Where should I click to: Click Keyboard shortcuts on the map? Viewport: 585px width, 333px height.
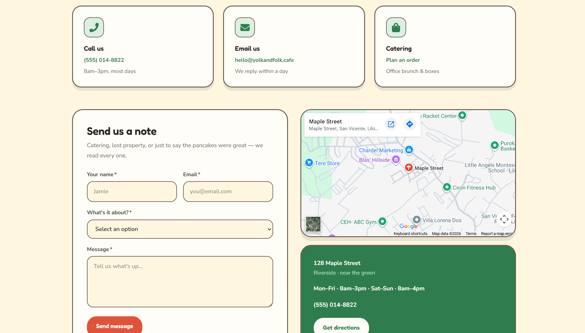pyautogui.click(x=411, y=234)
